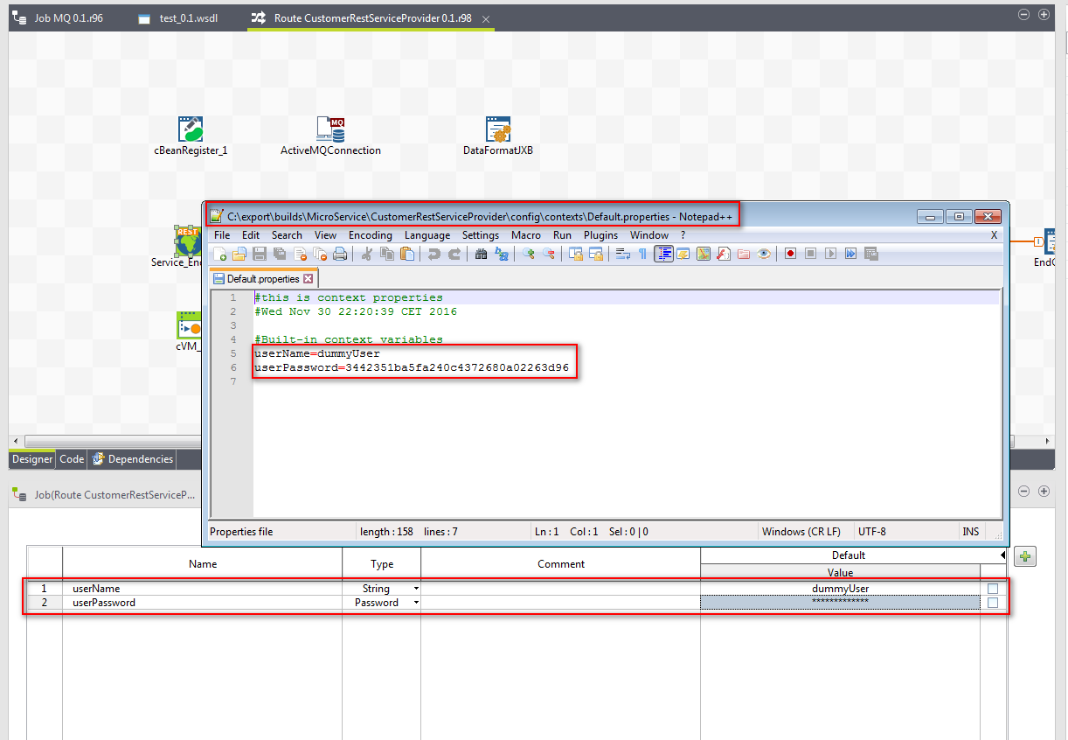
Task: Open Find using the binoculars icon
Action: click(x=481, y=254)
